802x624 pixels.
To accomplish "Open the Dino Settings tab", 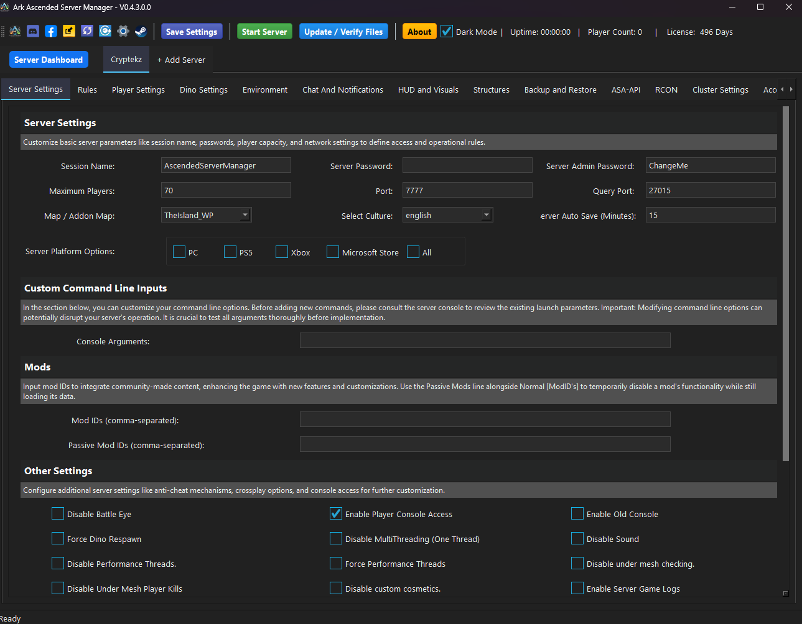I will point(203,89).
